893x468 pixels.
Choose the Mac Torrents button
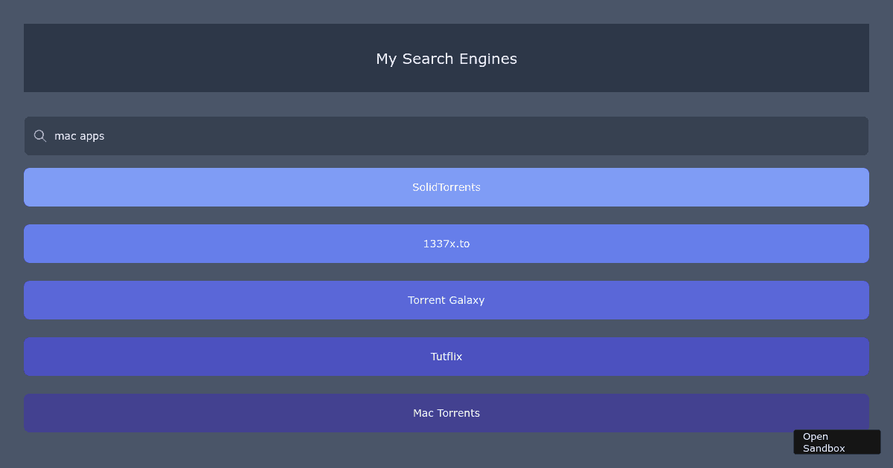point(446,413)
